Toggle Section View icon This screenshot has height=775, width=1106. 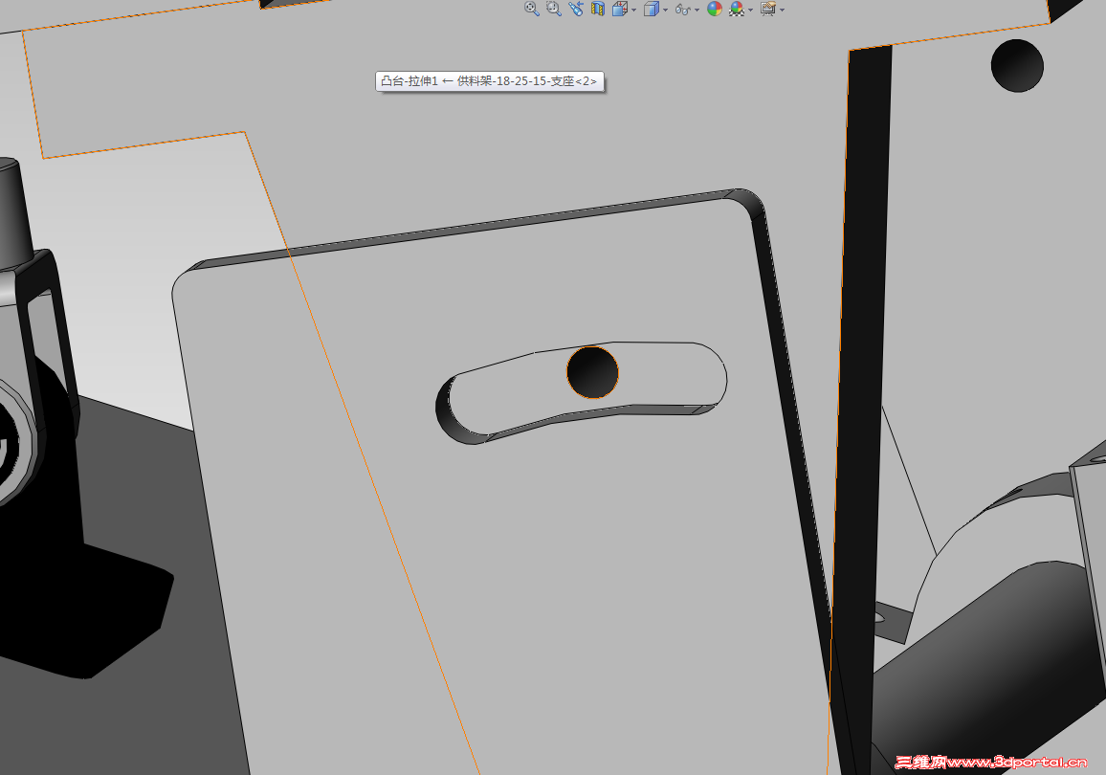click(x=597, y=9)
